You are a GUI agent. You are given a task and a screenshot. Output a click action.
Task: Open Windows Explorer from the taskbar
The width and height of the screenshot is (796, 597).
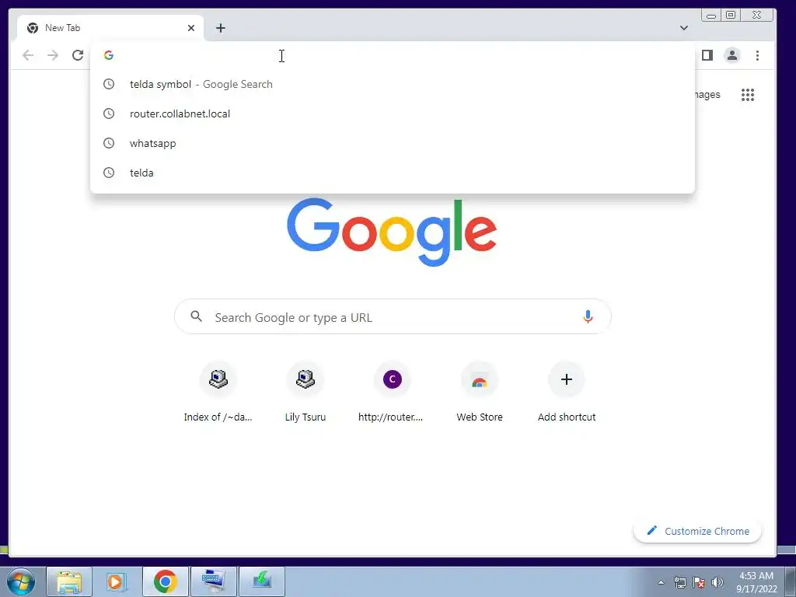pyautogui.click(x=69, y=581)
